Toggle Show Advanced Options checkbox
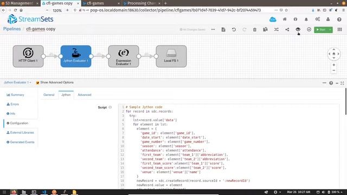 click(x=37, y=82)
